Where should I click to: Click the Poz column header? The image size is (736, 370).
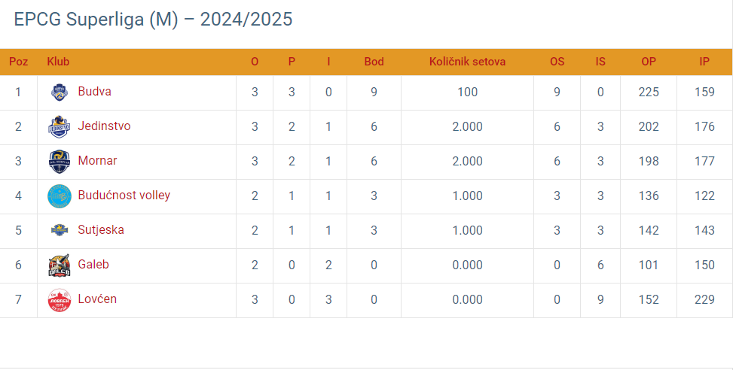point(19,62)
